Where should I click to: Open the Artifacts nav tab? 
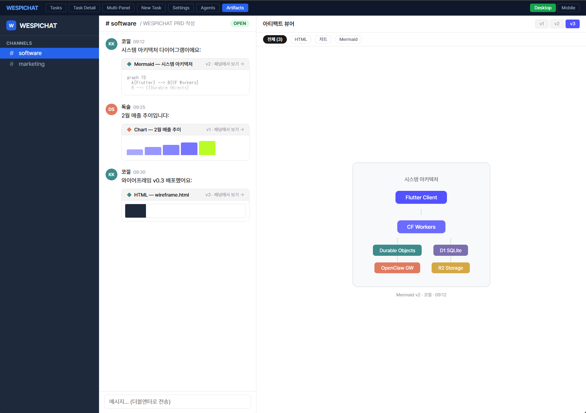click(235, 8)
